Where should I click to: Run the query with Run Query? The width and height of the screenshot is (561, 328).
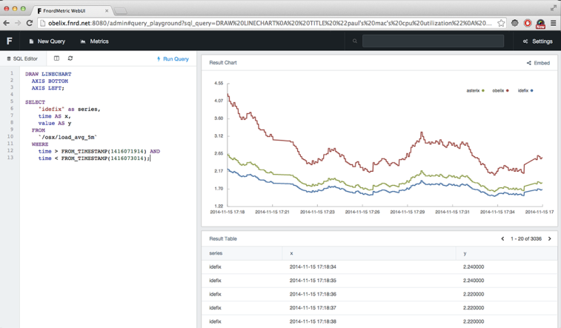173,59
